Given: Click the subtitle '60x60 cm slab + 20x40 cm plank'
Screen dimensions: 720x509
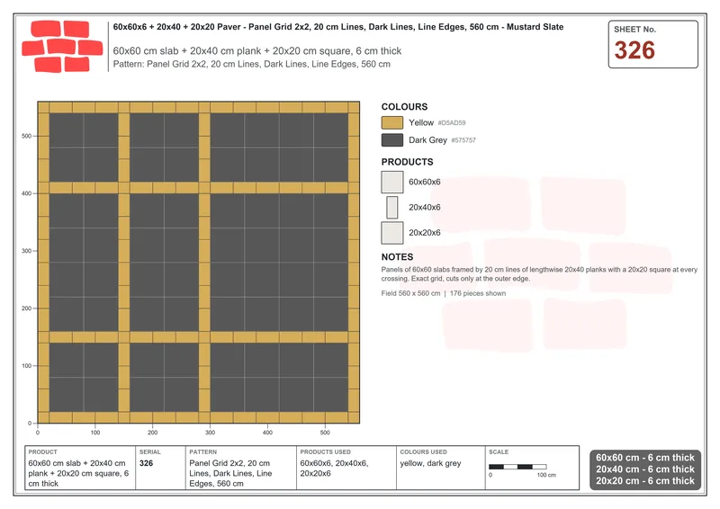Looking at the screenshot, I should coord(257,51).
